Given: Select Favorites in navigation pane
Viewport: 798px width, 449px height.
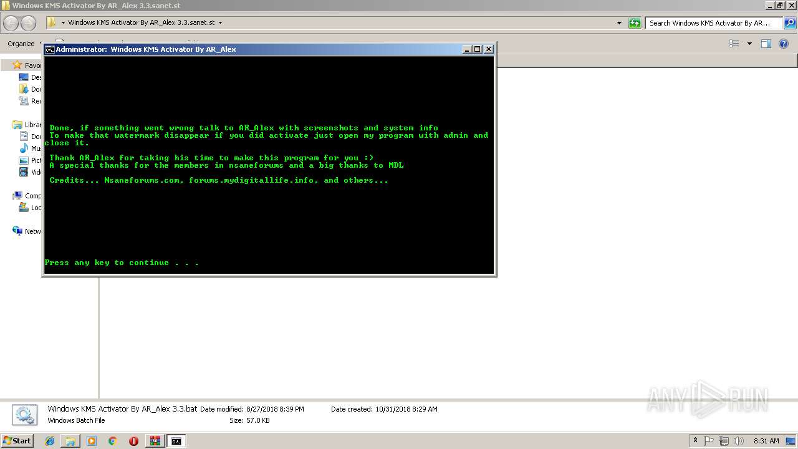Looking at the screenshot, I should (27, 65).
